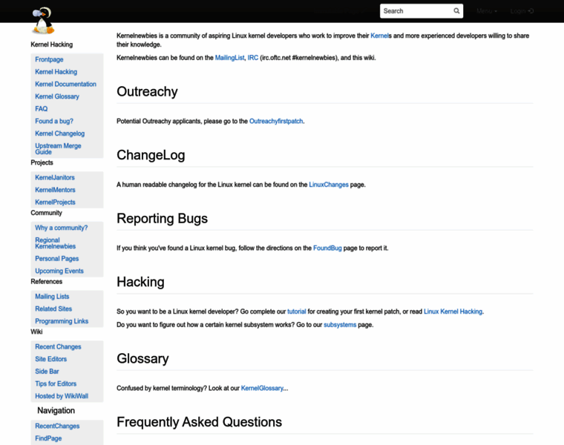Follow the Outreachyfirstpatch link
This screenshot has width=564, height=445.
tap(276, 121)
